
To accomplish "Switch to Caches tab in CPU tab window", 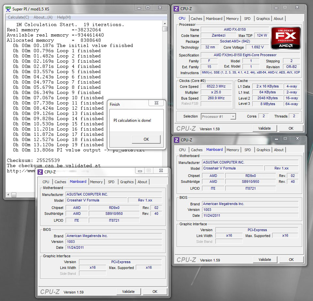I will 196,19.
